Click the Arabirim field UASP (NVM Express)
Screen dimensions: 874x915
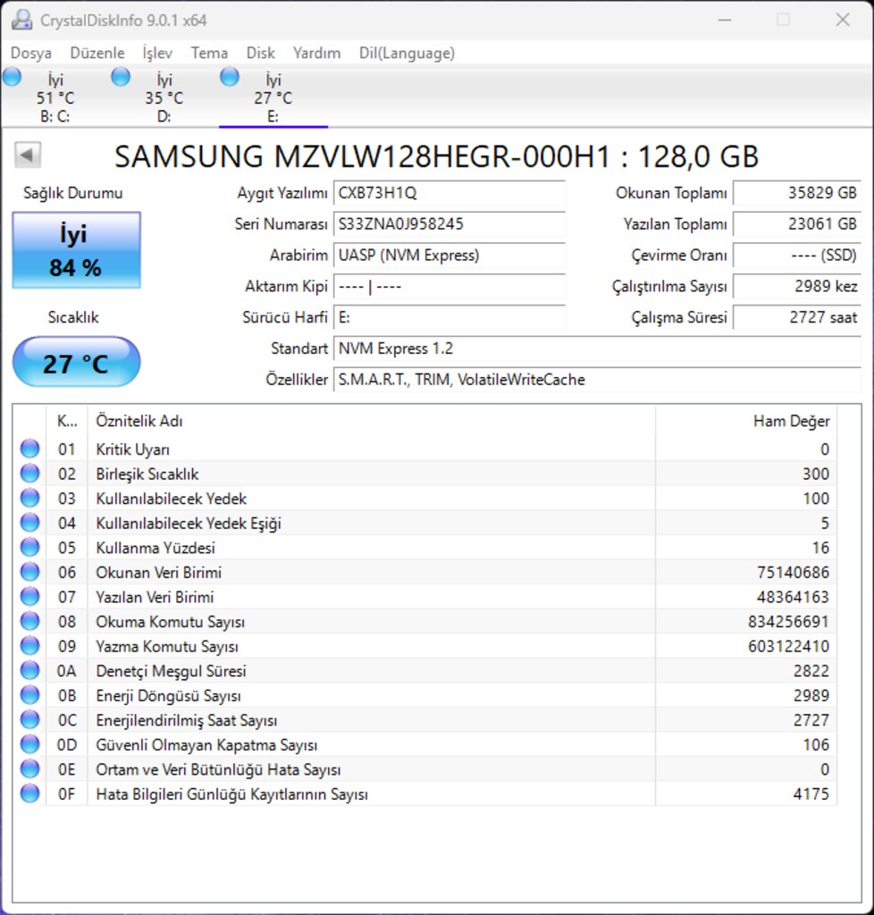[x=450, y=255]
